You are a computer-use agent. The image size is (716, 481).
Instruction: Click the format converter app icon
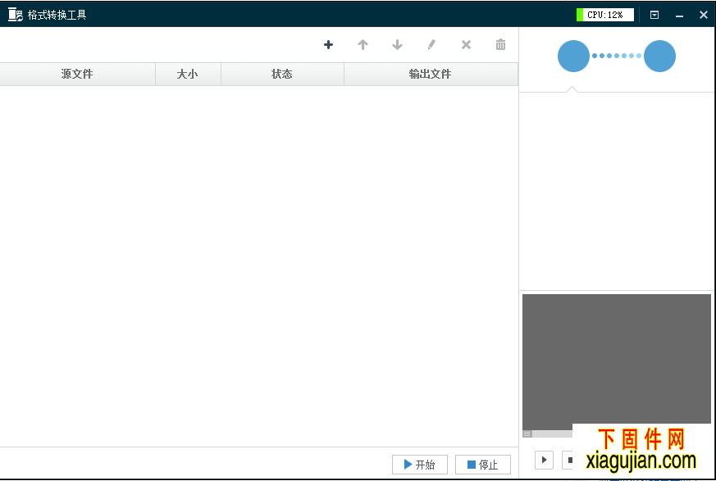[x=16, y=15]
